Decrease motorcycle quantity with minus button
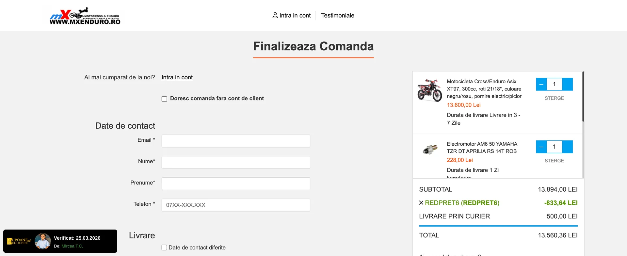This screenshot has height=256, width=627. 541,84
